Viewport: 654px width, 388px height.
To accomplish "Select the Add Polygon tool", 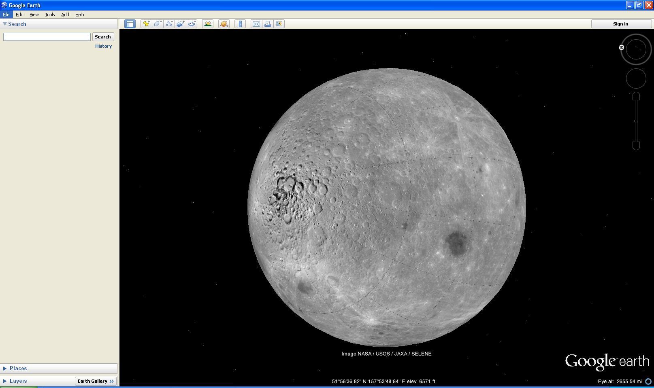I will pyautogui.click(x=158, y=24).
